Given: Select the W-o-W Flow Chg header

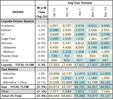Looking at the screenshot, I should (42, 12).
